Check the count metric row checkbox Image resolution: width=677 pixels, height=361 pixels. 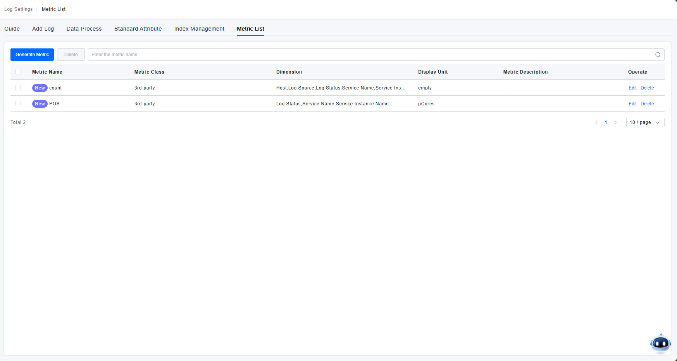point(18,88)
